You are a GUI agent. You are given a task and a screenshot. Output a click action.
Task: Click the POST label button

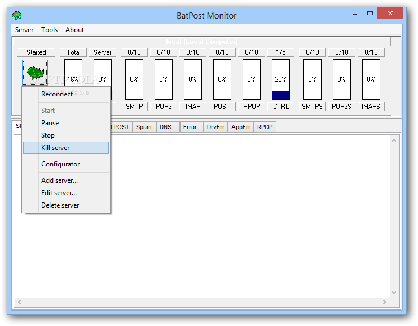[222, 107]
